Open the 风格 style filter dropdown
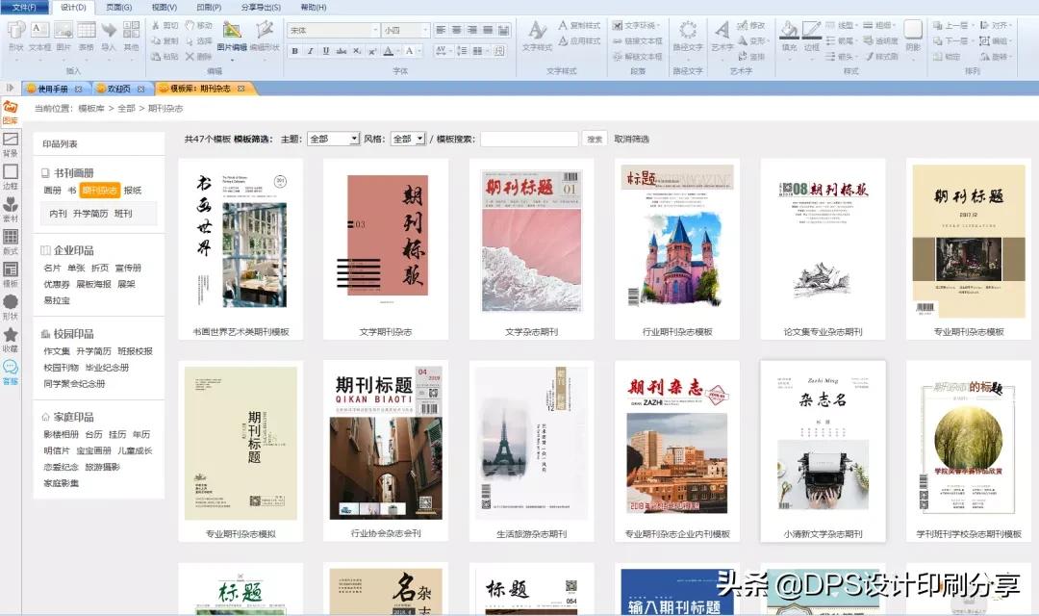Image resolution: width=1039 pixels, height=616 pixels. [x=408, y=139]
